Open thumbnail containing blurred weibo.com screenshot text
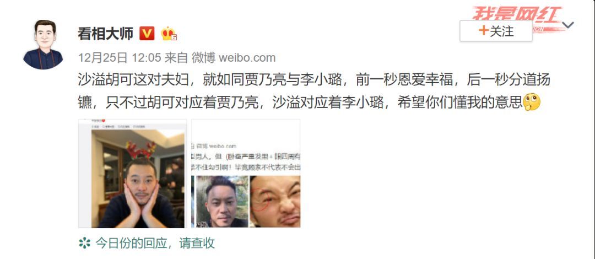The height and width of the screenshot is (259, 595). 246,174
